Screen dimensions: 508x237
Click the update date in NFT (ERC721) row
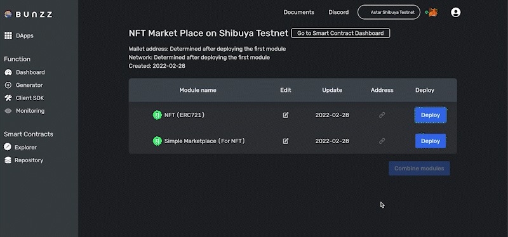[x=332, y=115]
